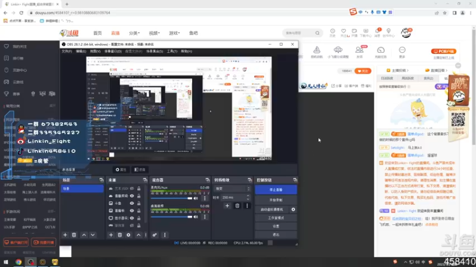Viewport: 476px width, 267px height.
Task: Toggle lock on display capture source
Action: (x=139, y=218)
